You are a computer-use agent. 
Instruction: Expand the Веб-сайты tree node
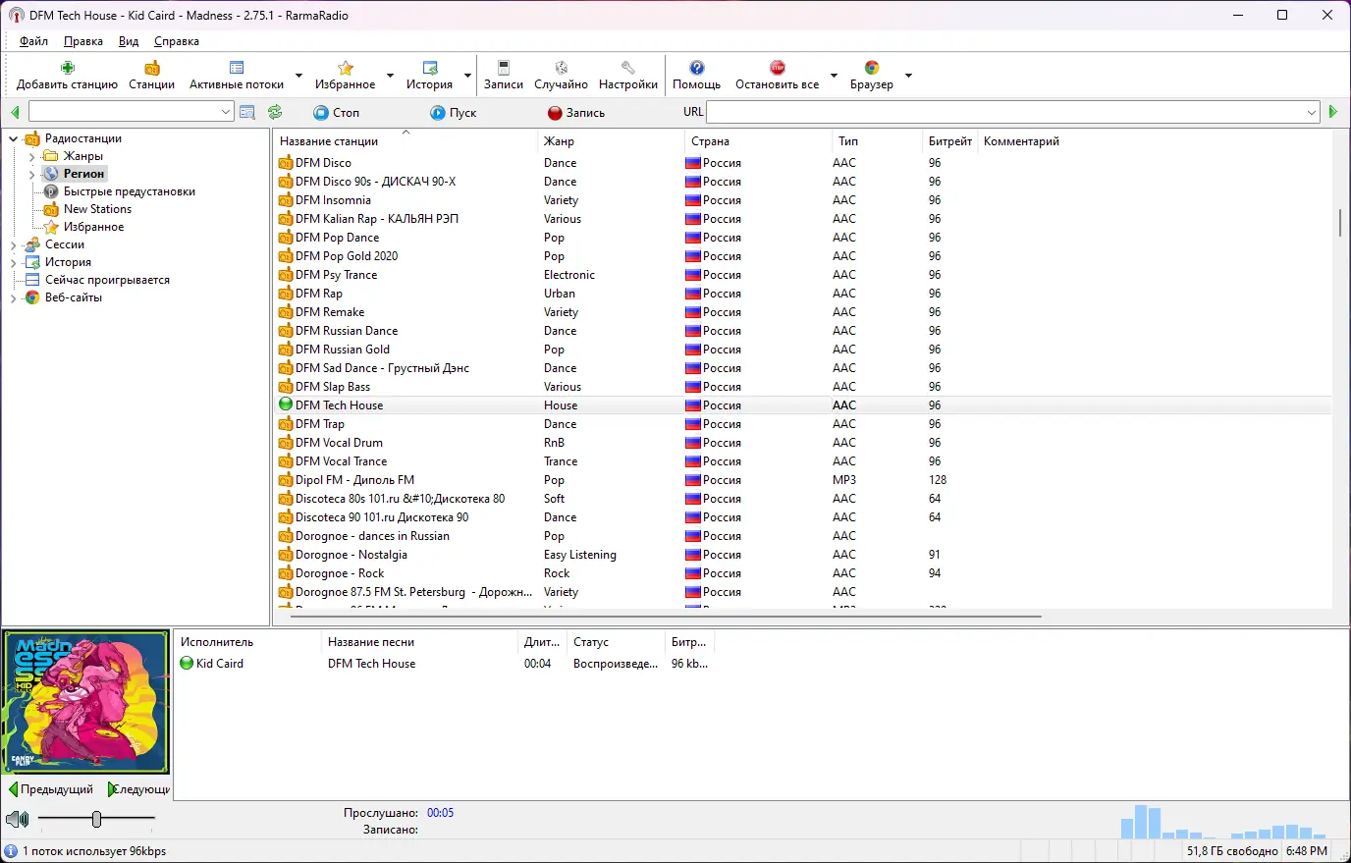(x=14, y=297)
